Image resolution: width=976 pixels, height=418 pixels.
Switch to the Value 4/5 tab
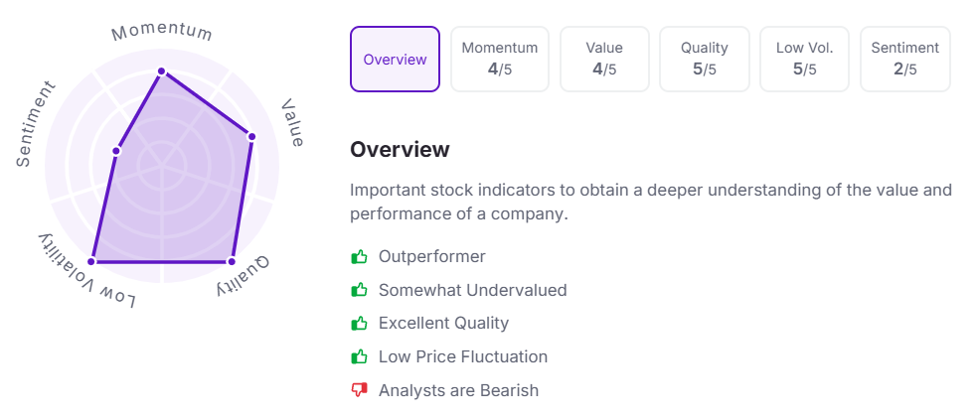tap(604, 60)
